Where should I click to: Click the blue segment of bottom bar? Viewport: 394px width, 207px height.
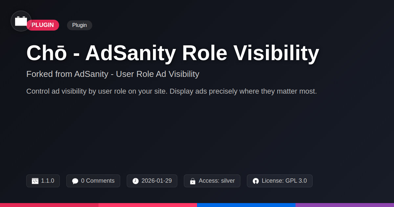click(246, 205)
